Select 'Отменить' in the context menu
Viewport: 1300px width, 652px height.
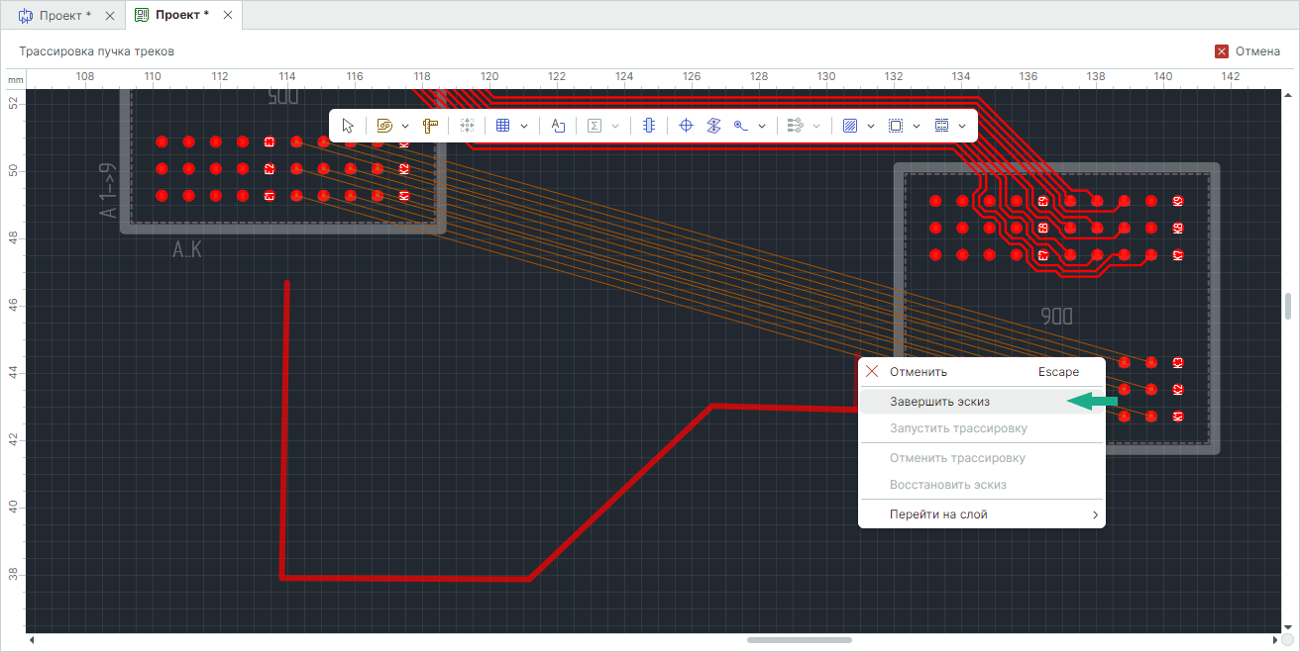[x=918, y=372]
